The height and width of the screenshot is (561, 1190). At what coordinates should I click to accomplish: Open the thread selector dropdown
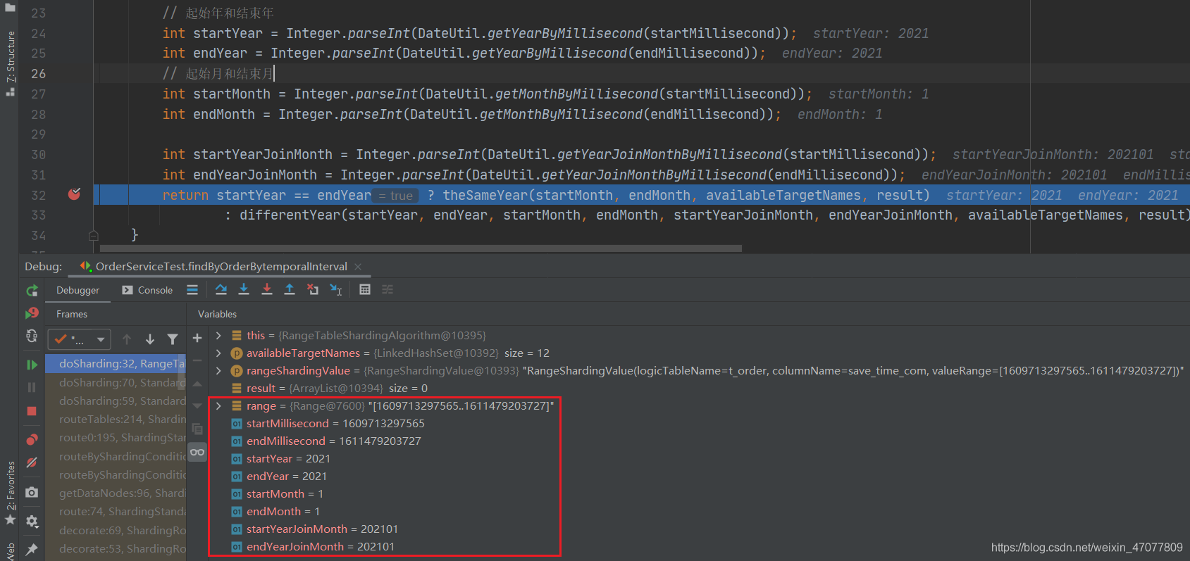[x=79, y=339]
